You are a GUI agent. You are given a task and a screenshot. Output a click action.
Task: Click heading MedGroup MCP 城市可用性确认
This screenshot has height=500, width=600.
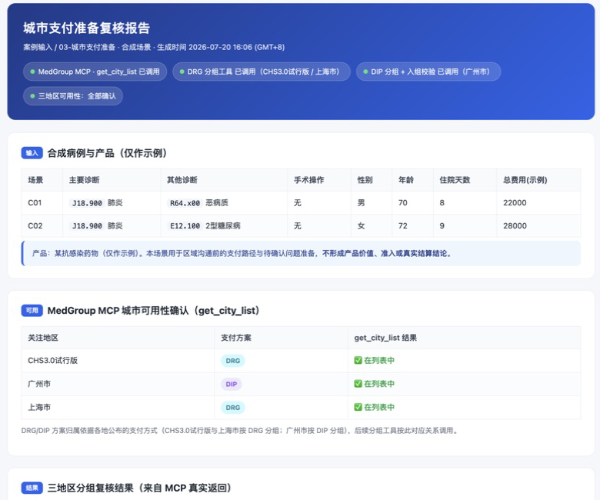155,310
